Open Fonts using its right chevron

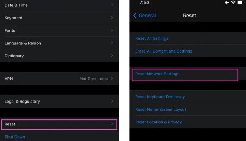(112, 30)
